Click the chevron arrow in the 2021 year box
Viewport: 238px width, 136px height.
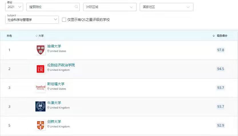(20, 7)
